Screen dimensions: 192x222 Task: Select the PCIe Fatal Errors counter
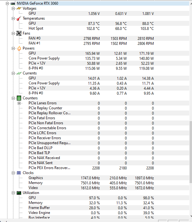pos(42,118)
